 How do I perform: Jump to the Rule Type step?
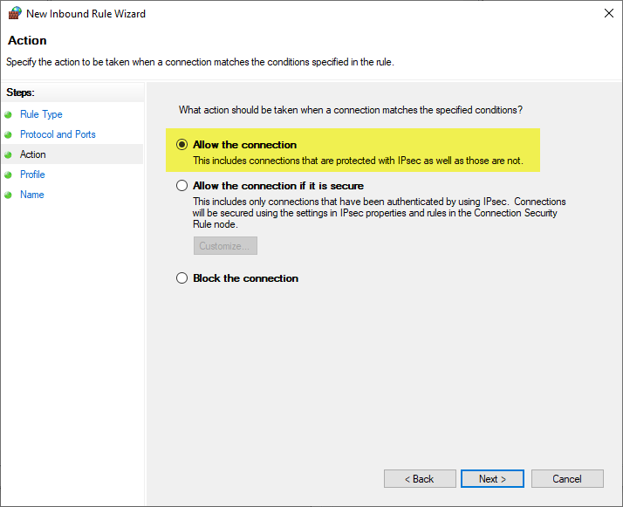[41, 114]
